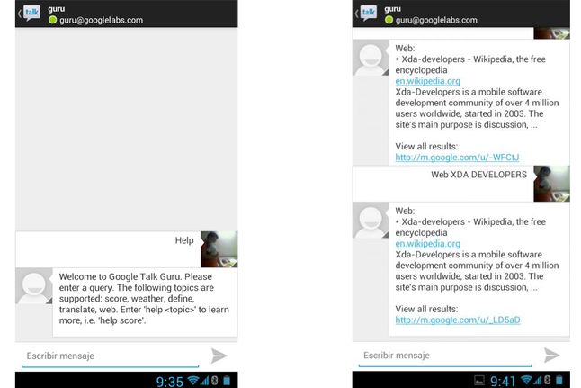This screenshot has height=388, width=581.
Task: Tap the battery icon in right status bar
Action: tap(559, 380)
